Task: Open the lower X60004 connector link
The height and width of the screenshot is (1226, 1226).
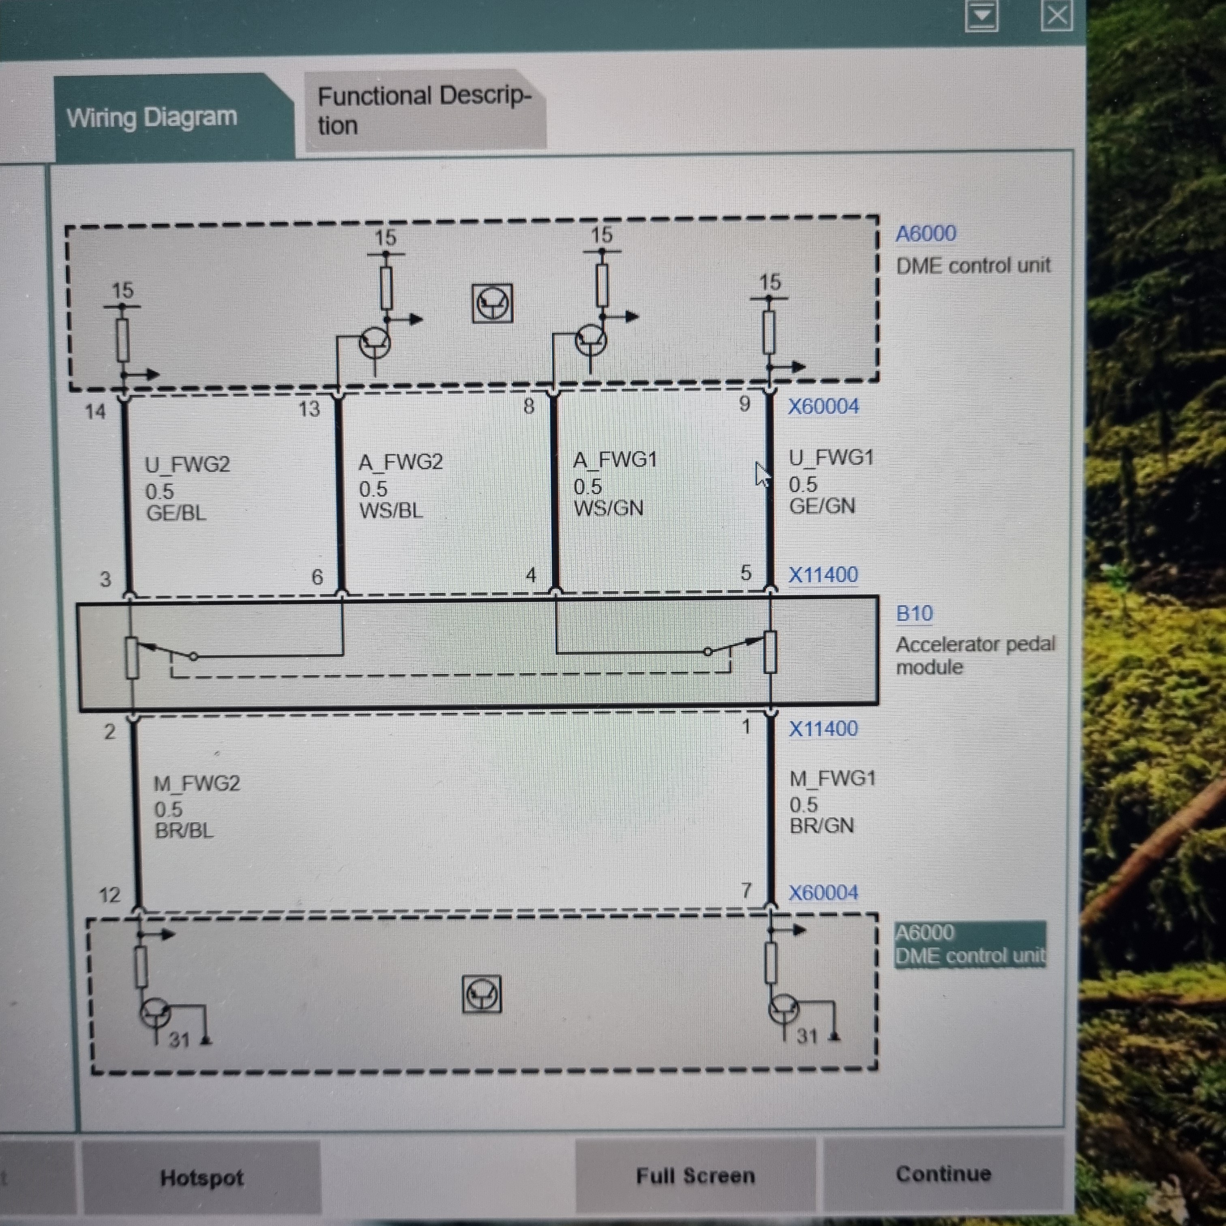Action: tap(823, 893)
